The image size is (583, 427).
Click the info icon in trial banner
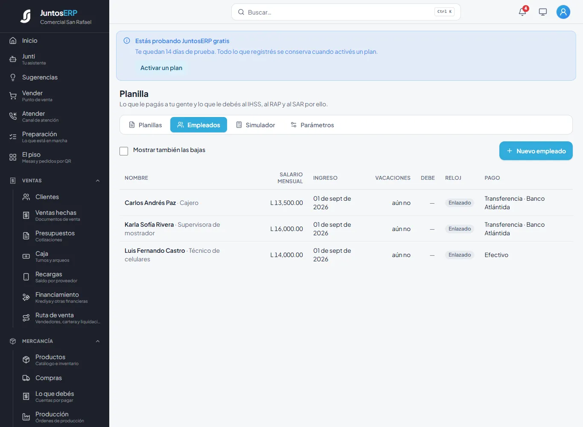(x=127, y=41)
